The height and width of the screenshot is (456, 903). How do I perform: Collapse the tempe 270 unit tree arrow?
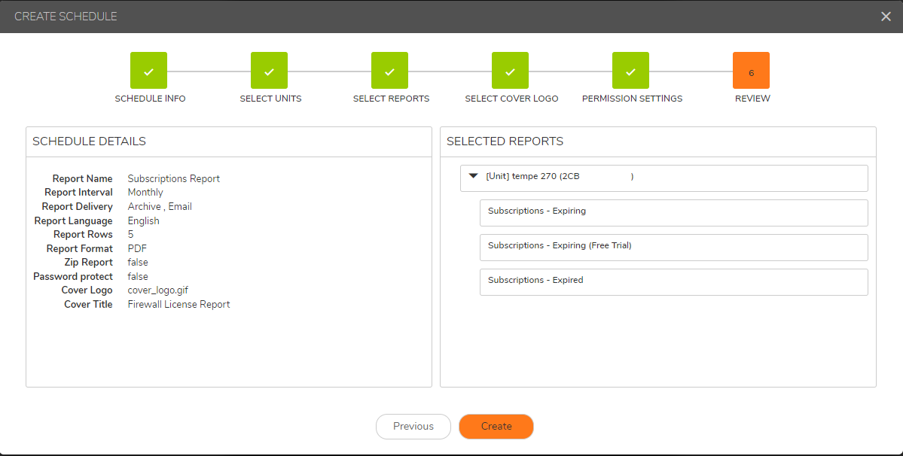tap(473, 176)
